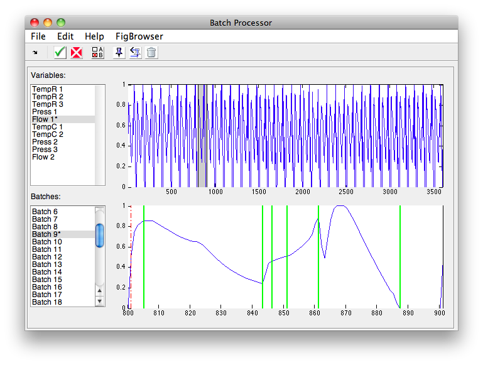The width and height of the screenshot is (483, 365).
Task: Click the red X reject icon
Action: (x=77, y=53)
